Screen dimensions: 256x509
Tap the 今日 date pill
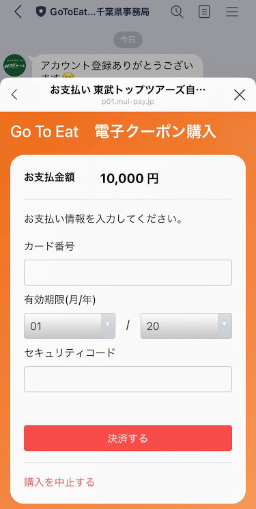(128, 40)
